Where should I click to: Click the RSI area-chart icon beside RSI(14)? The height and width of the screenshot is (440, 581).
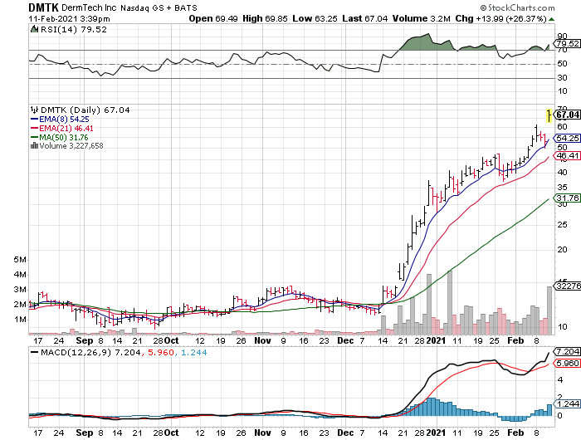point(34,29)
